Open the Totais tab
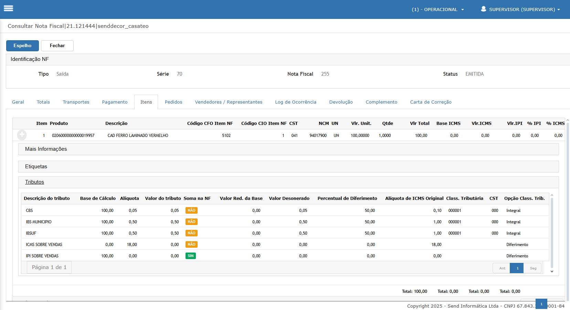 [x=43, y=102]
